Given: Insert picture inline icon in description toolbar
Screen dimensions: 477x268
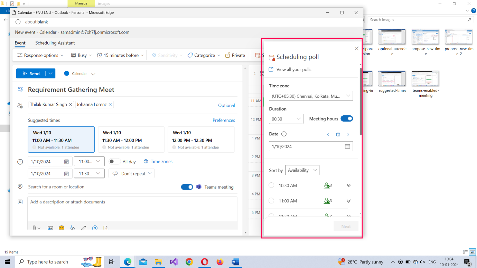Looking at the screenshot, I should [50, 228].
